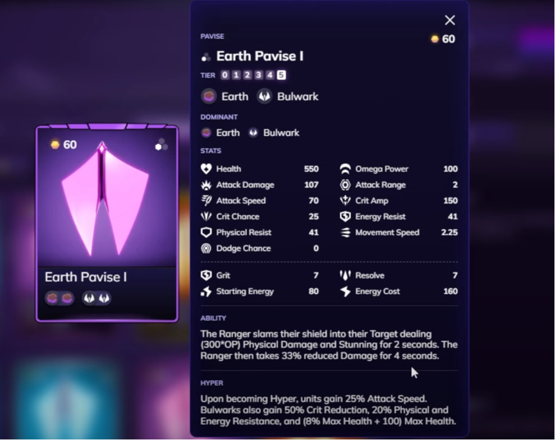Image resolution: width=555 pixels, height=440 pixels.
Task: Select tier 3 button
Action: pos(259,75)
